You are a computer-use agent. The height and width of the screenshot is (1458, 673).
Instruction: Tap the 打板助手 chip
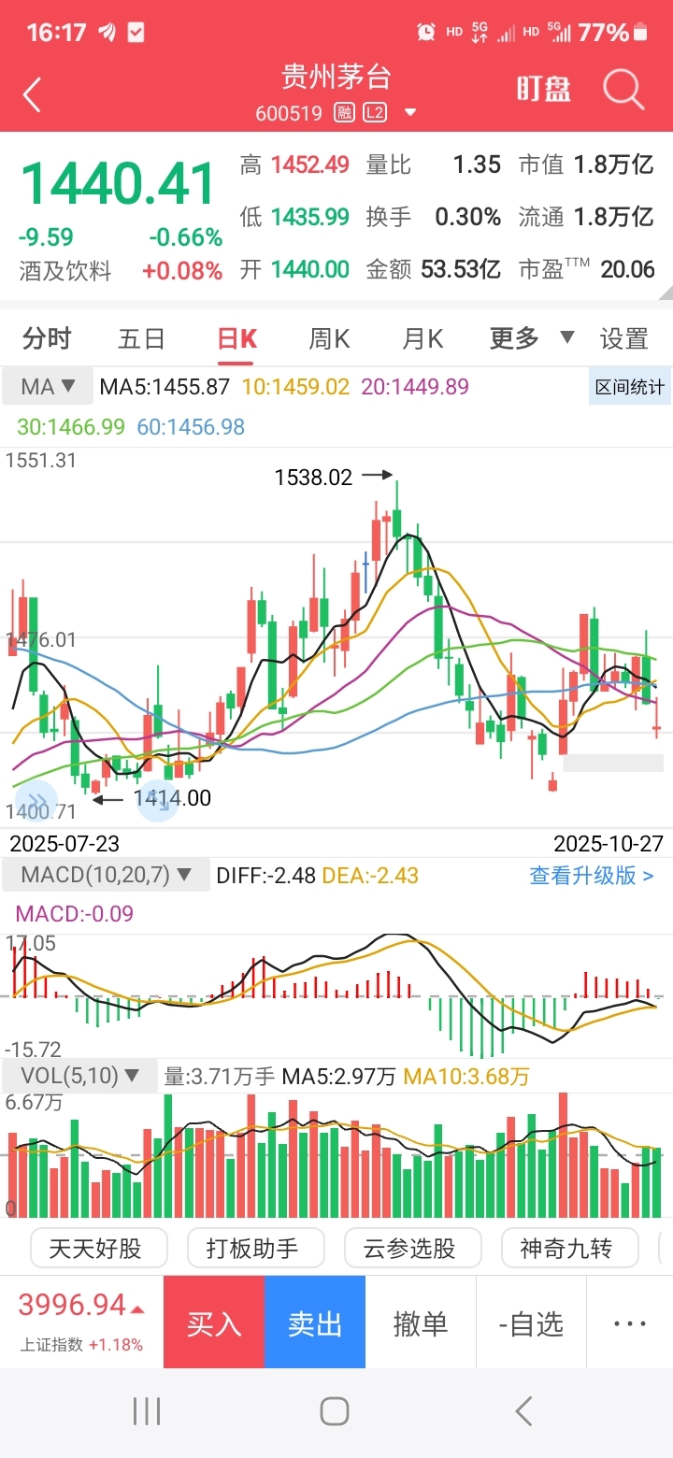256,1248
